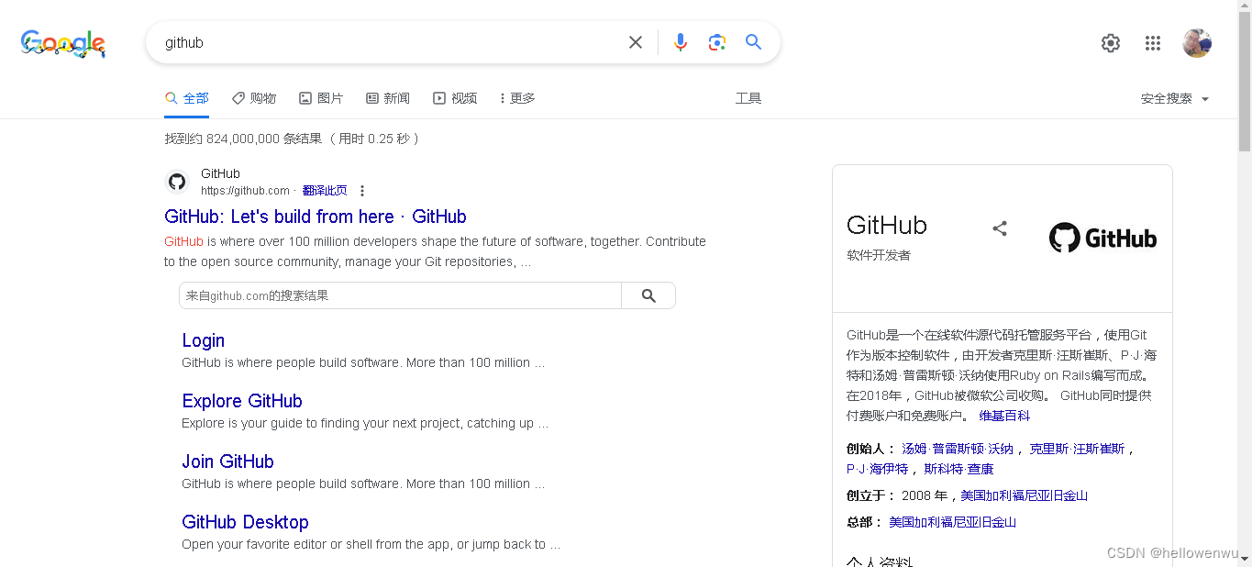Screen dimensions: 1252x567
Task: Start voice search with the microphone icon
Action: click(x=680, y=42)
